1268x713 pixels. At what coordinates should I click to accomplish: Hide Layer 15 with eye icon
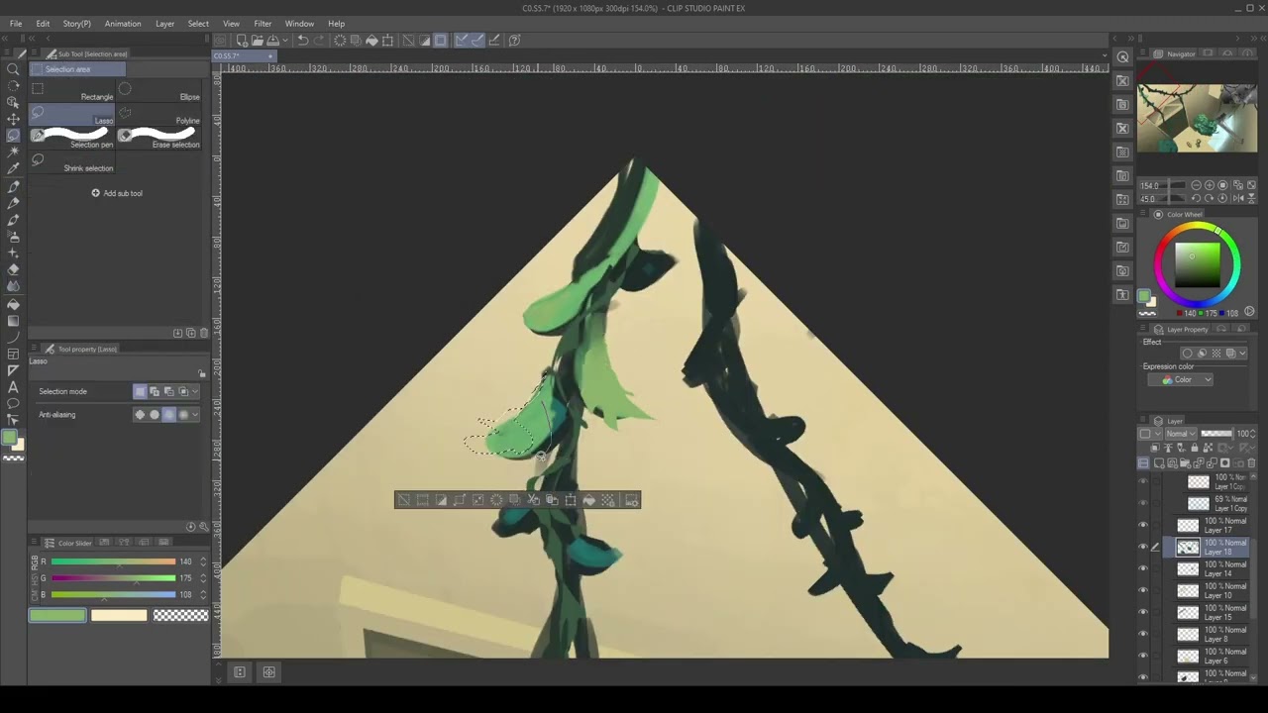[x=1143, y=612]
